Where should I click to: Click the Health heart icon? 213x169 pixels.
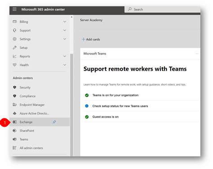pyautogui.click(x=14, y=65)
